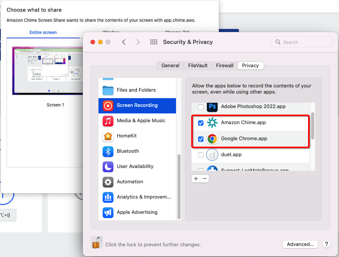Select Entire screen tab in share dialog
This screenshot has width=339, height=257.
(x=43, y=32)
